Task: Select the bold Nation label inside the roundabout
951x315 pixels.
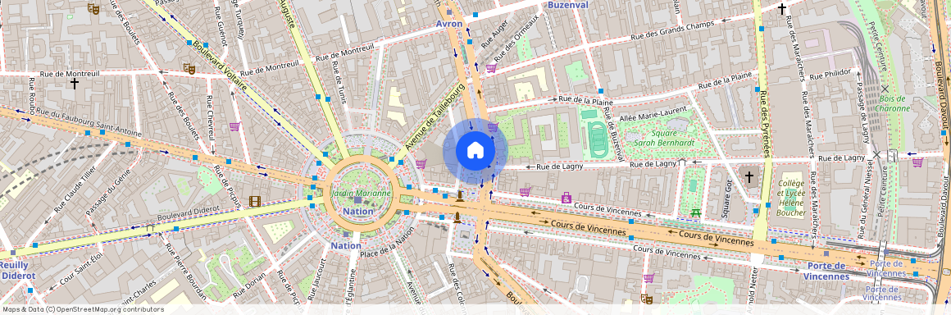Action: 358,211
